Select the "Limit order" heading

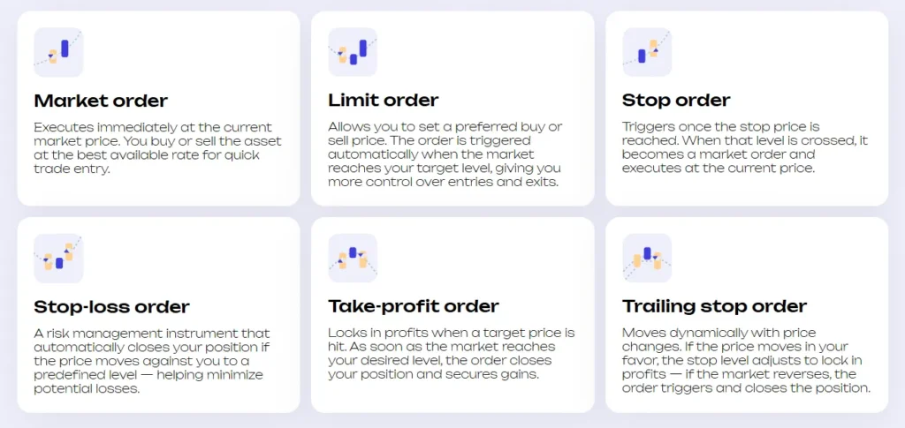383,101
